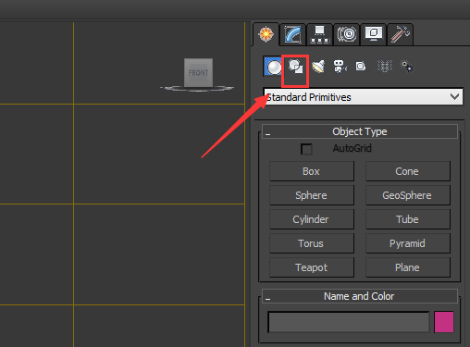Select the Space Warps category icon
The height and width of the screenshot is (347, 470).
(385, 66)
